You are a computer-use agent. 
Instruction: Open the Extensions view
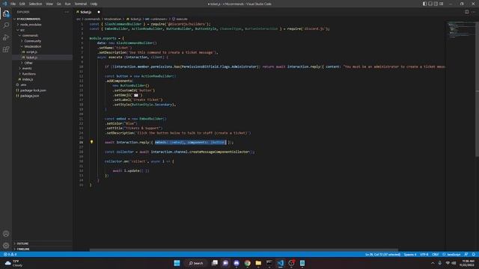(6, 49)
